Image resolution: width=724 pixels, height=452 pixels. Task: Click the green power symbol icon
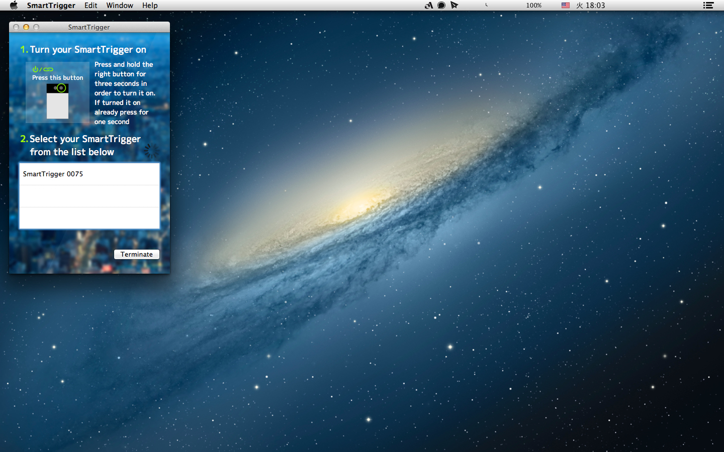pyautogui.click(x=35, y=69)
